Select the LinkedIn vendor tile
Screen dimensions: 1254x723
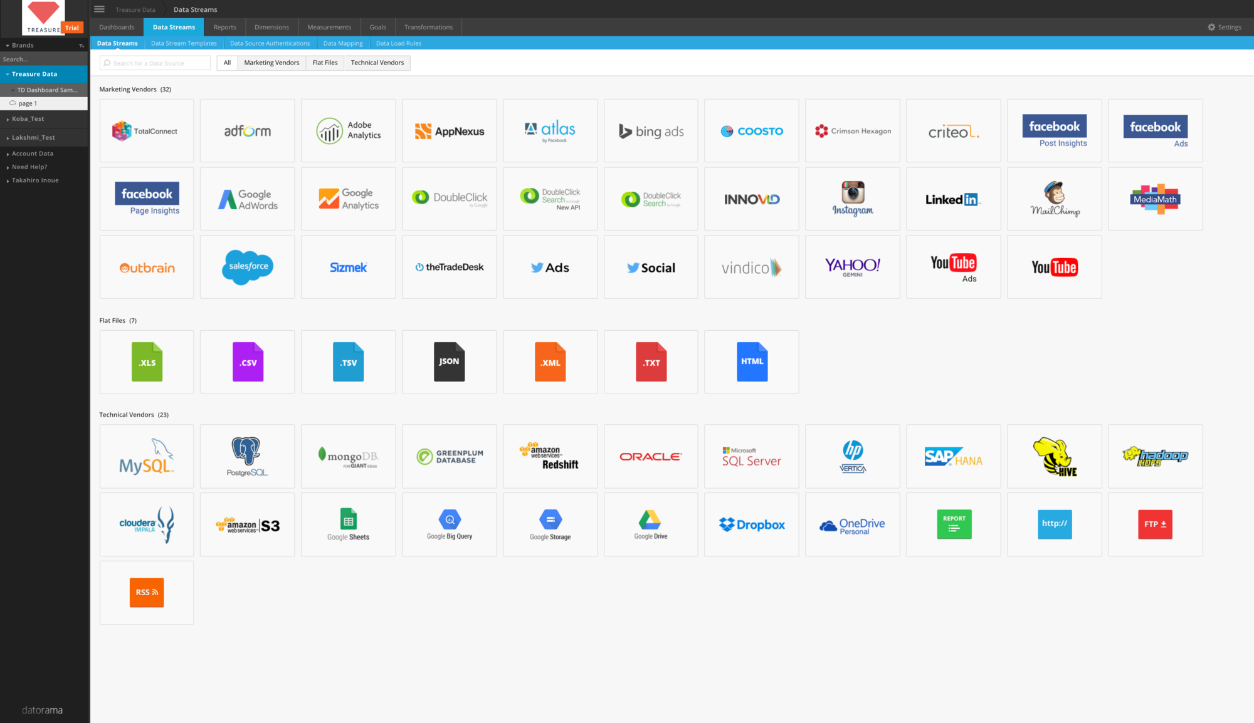click(954, 199)
